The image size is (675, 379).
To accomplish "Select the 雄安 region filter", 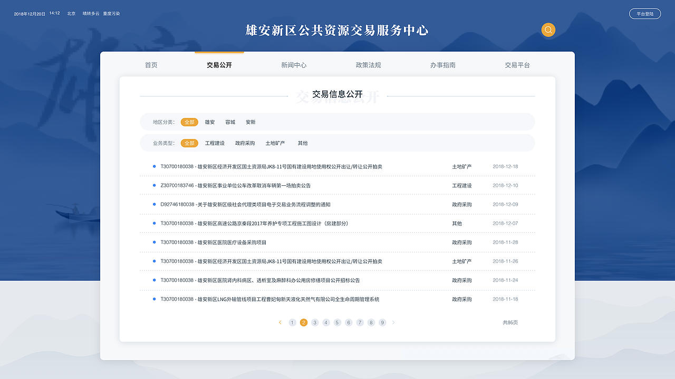I will point(209,122).
